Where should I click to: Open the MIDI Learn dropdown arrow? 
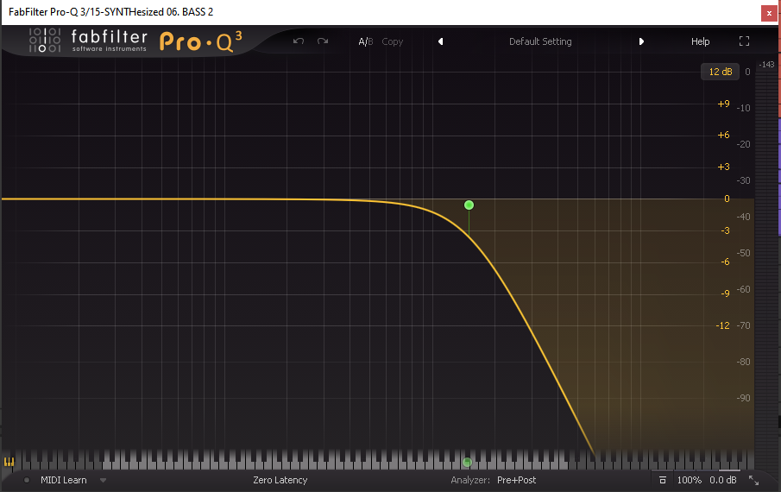[103, 480]
